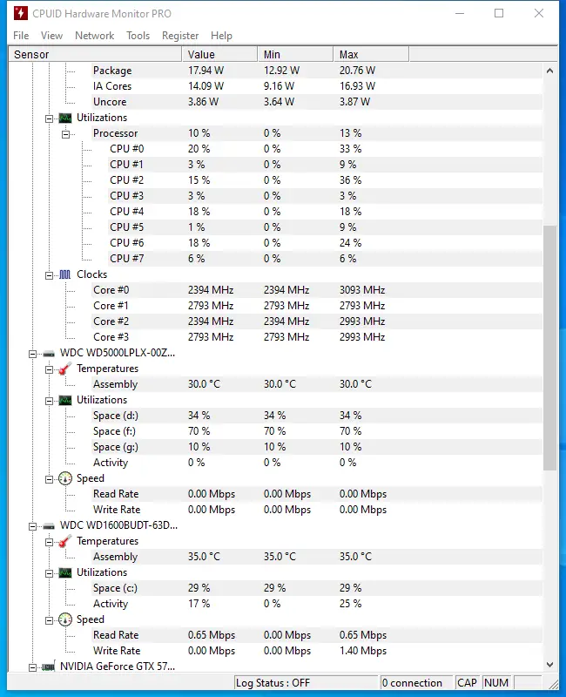This screenshot has height=697, width=566.
Task: Click the thermometer icon under WDC WD1600BUDT
Action: point(63,541)
